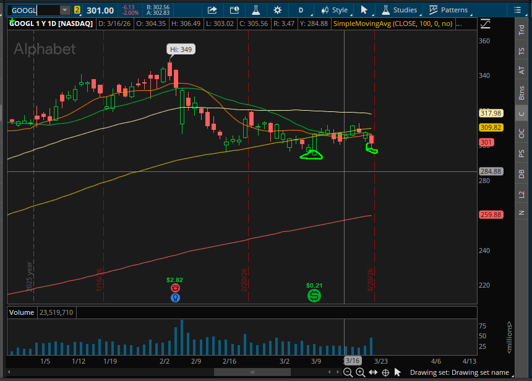
Task: Click the ellipsis after study label
Action: (459, 24)
